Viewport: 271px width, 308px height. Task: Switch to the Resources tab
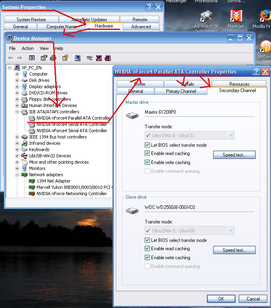tap(239, 84)
